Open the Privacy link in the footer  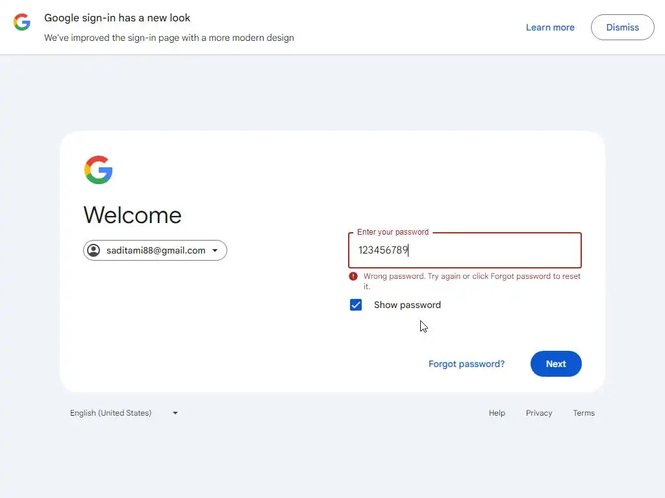[538, 413]
